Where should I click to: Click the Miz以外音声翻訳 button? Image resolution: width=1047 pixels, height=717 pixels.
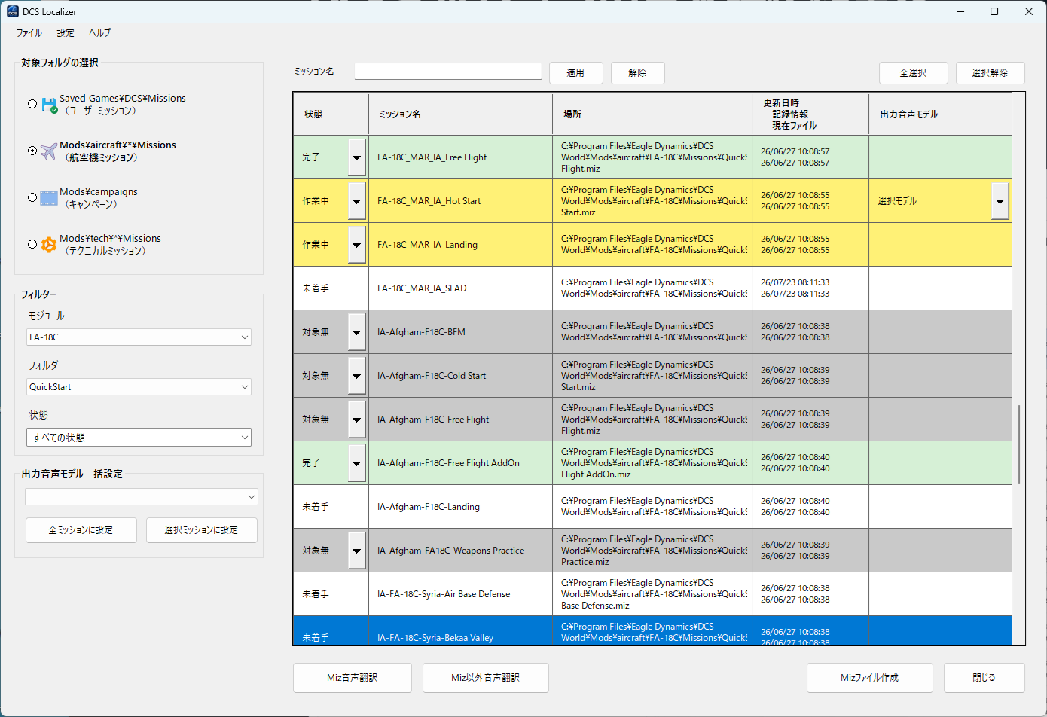coord(486,678)
